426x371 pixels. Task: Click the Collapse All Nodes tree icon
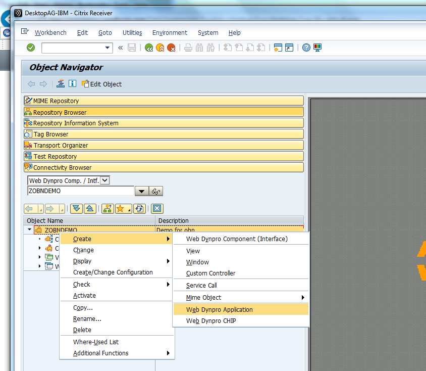pos(90,209)
